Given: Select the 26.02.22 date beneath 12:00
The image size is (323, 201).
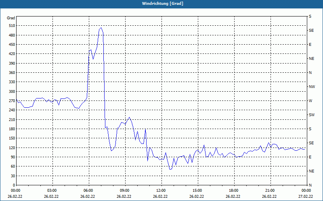Looking at the screenshot, I should point(160,196).
